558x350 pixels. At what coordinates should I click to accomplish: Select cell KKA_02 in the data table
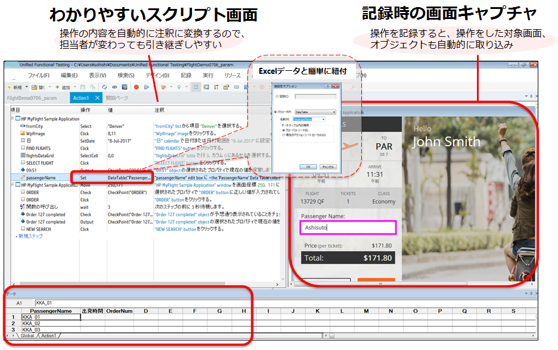(51, 324)
